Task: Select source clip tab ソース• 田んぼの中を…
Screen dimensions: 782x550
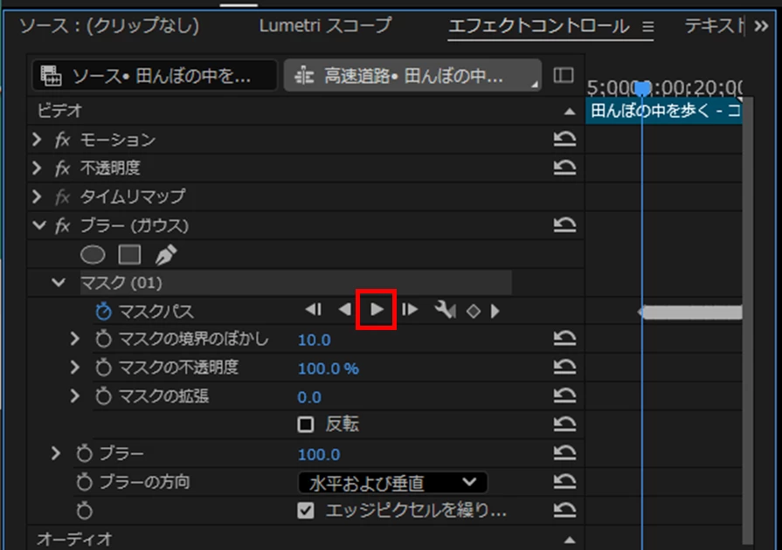Action: coord(154,76)
